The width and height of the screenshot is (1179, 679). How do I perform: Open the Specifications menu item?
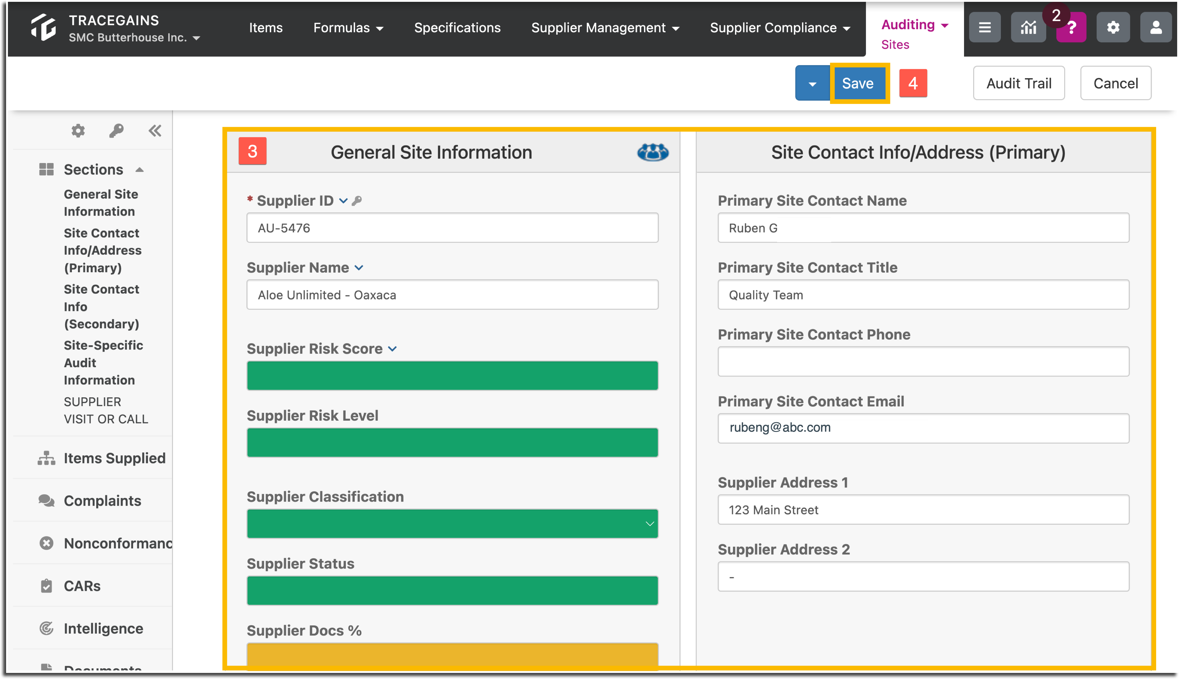point(457,28)
